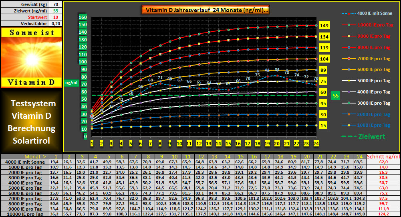Select the green target value label 55 beside chart
The image size is (401, 217).
[337, 96]
